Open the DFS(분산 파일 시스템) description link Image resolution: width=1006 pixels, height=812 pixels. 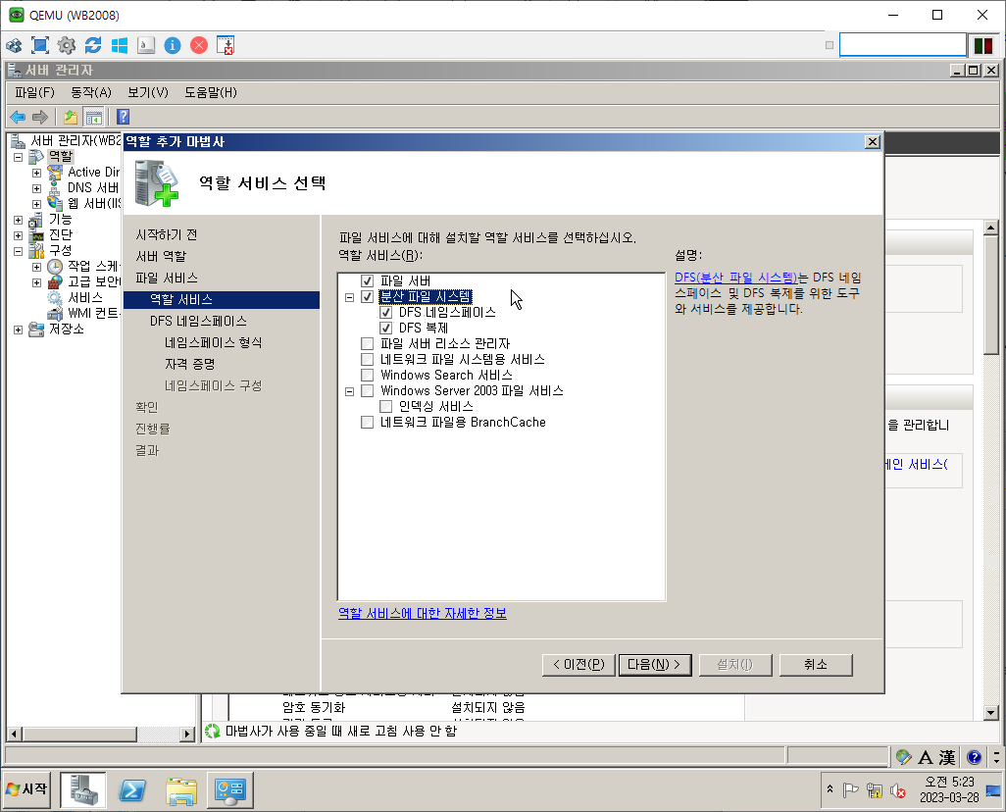point(736,278)
